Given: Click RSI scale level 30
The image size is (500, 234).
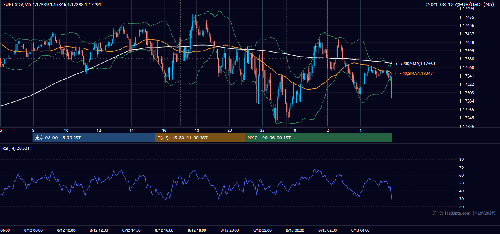Looking at the screenshot, I should pos(461,199).
